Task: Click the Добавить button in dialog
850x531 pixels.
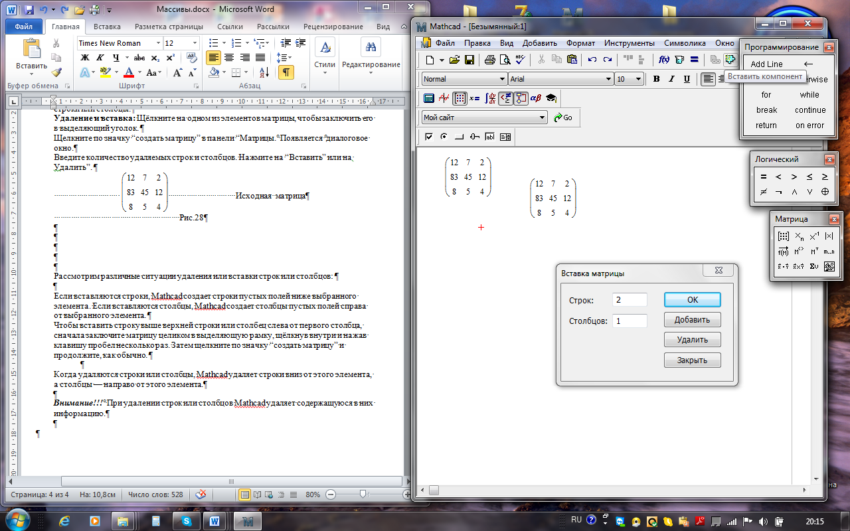Action: pos(693,319)
